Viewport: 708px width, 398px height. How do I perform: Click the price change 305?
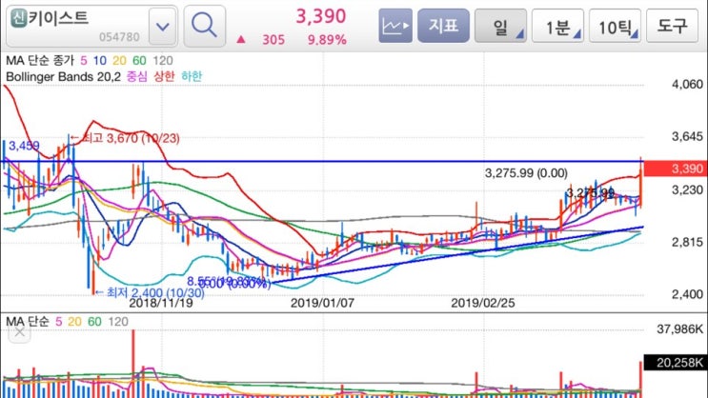click(273, 40)
